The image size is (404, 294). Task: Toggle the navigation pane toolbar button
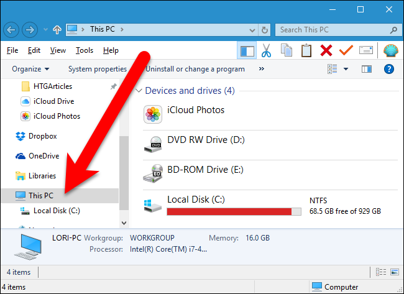pyautogui.click(x=247, y=50)
